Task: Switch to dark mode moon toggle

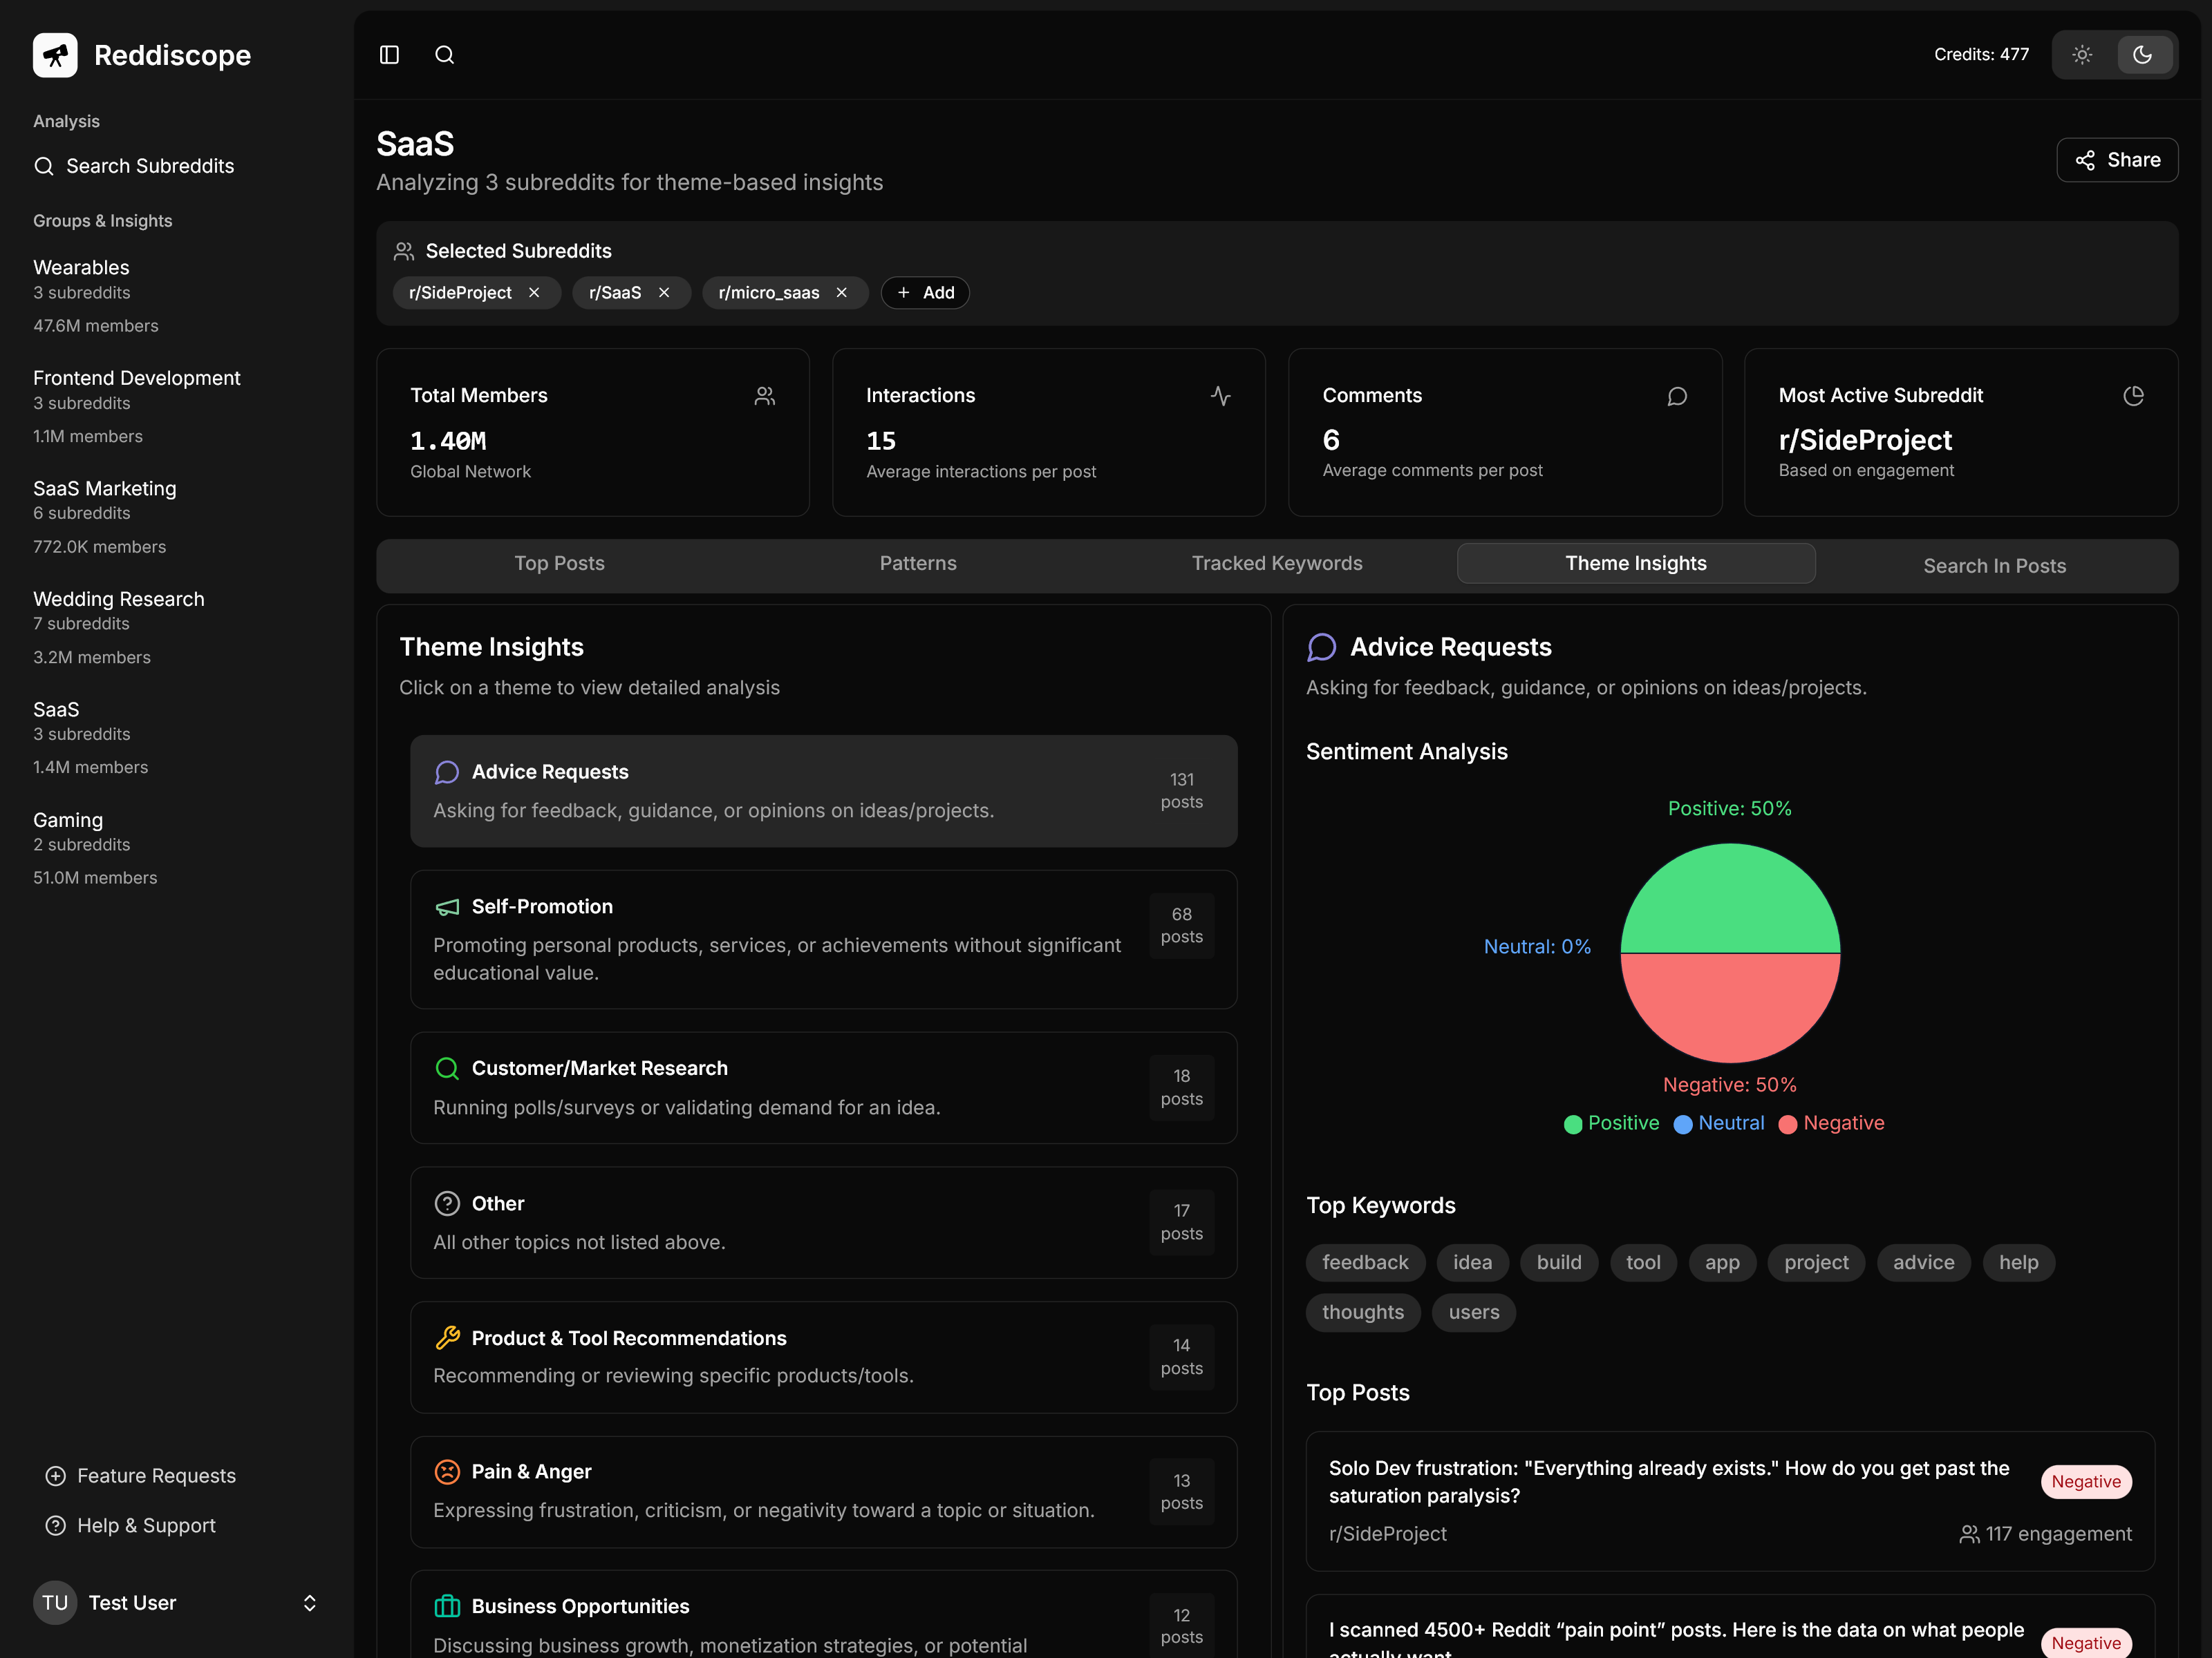Action: (x=2142, y=55)
